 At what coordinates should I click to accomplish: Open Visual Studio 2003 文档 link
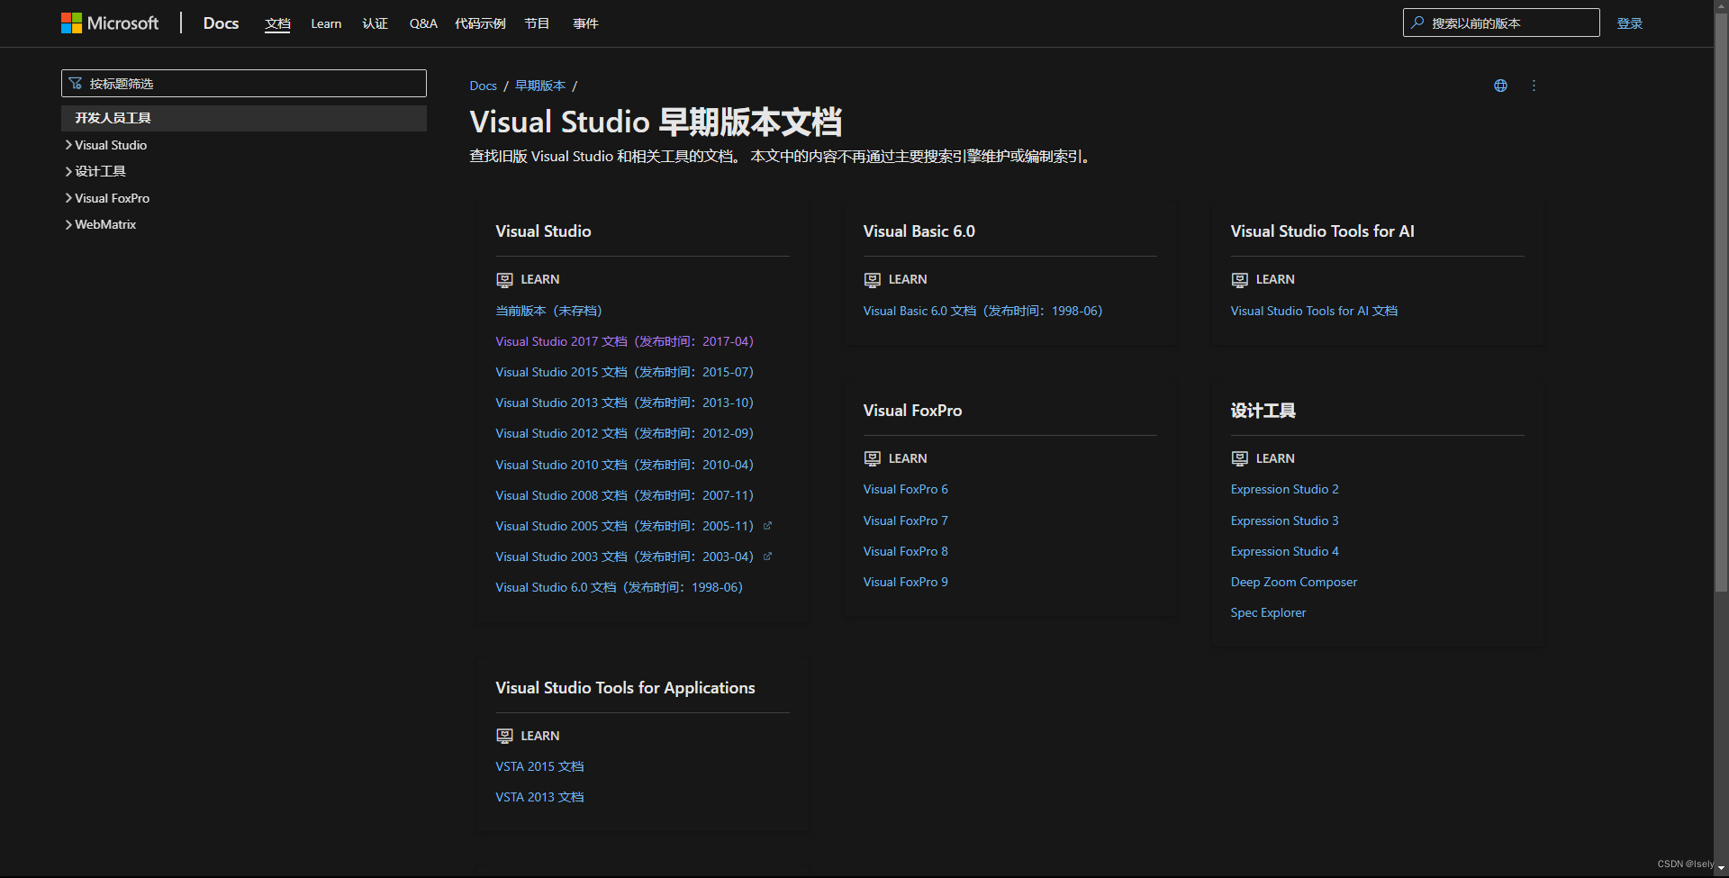coord(624,557)
